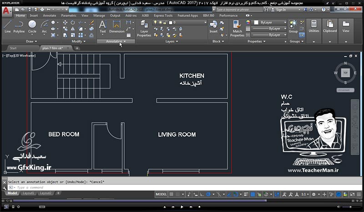Toggle layer on/off lightbulb icon
The width and height of the screenshot is (364, 212).
pos(155,23)
